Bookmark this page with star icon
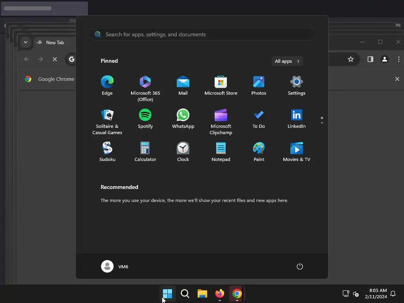Viewport: 404px width, 303px height. [x=351, y=59]
